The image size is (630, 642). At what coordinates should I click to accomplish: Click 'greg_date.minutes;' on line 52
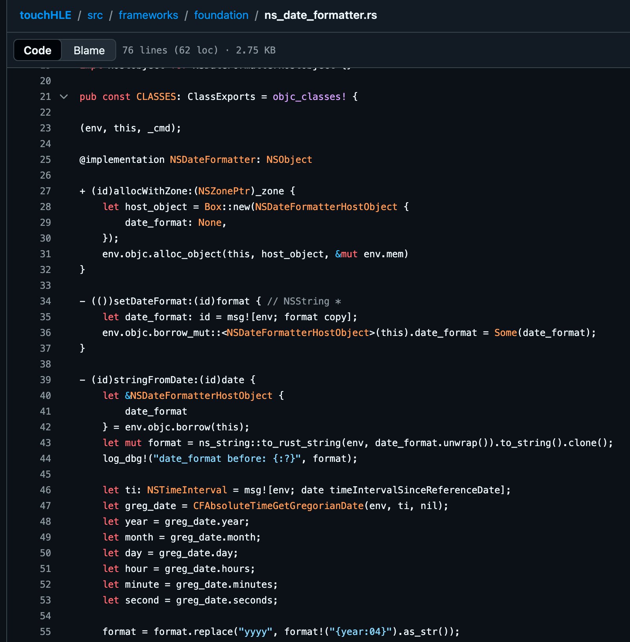[227, 585]
